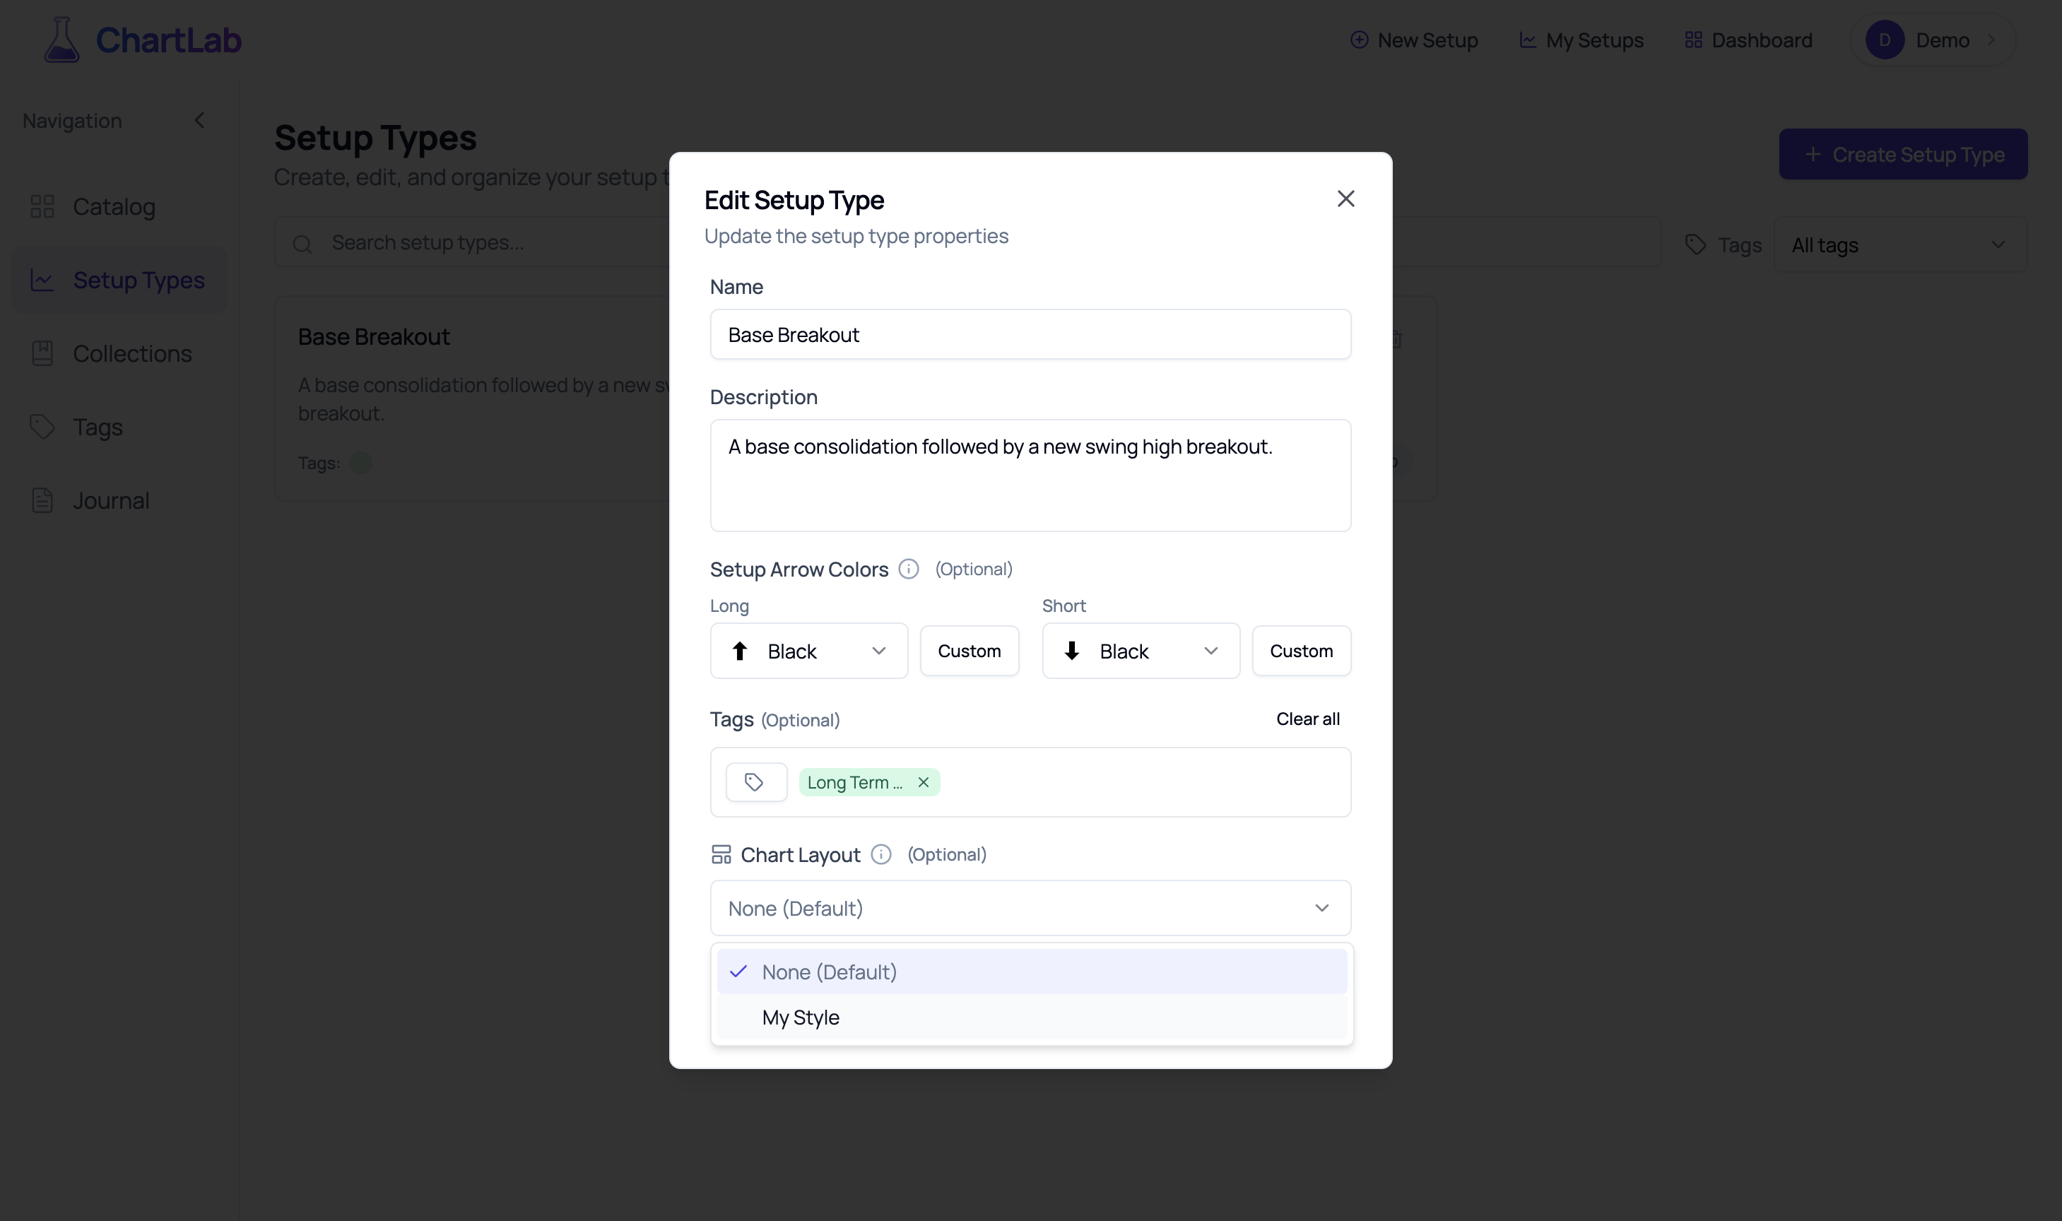Click the search magnifier icon

[303, 244]
